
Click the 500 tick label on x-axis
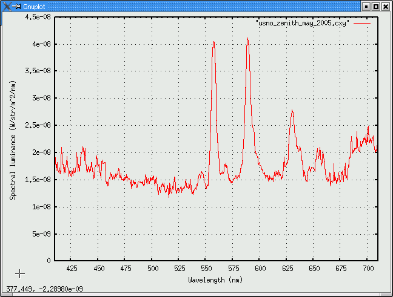[152, 268]
